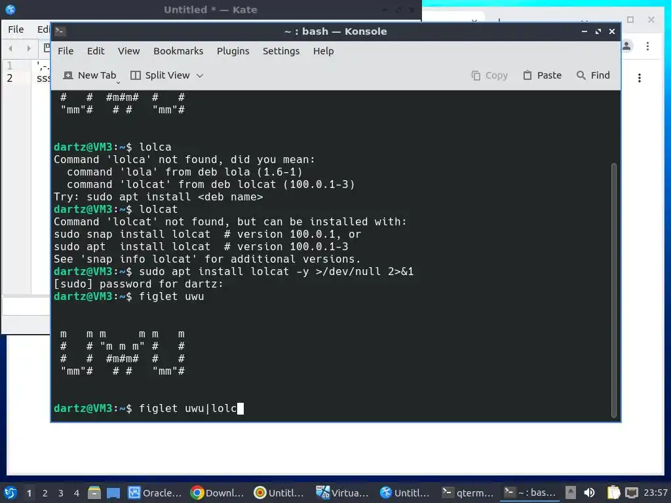
Task: Switch to the Chrome Downloads taskbar entry
Action: tap(217, 493)
